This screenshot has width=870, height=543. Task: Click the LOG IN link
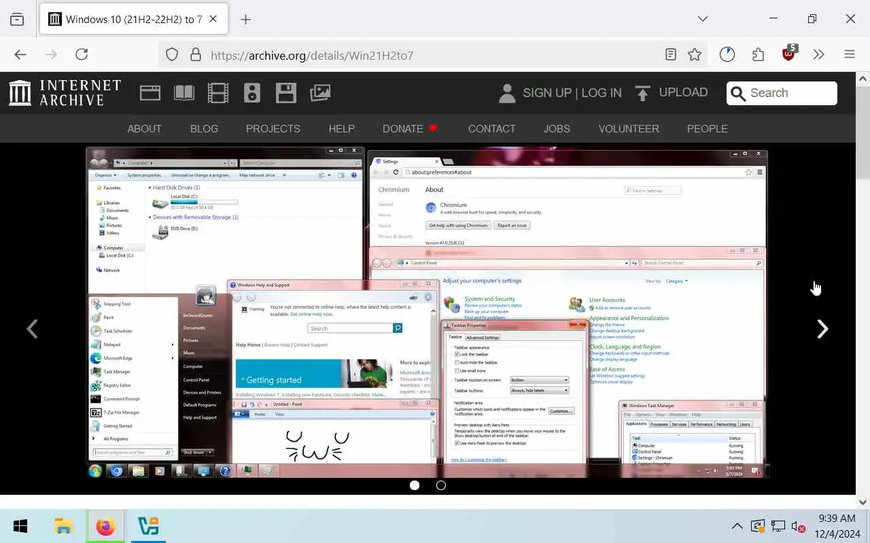[x=602, y=93]
